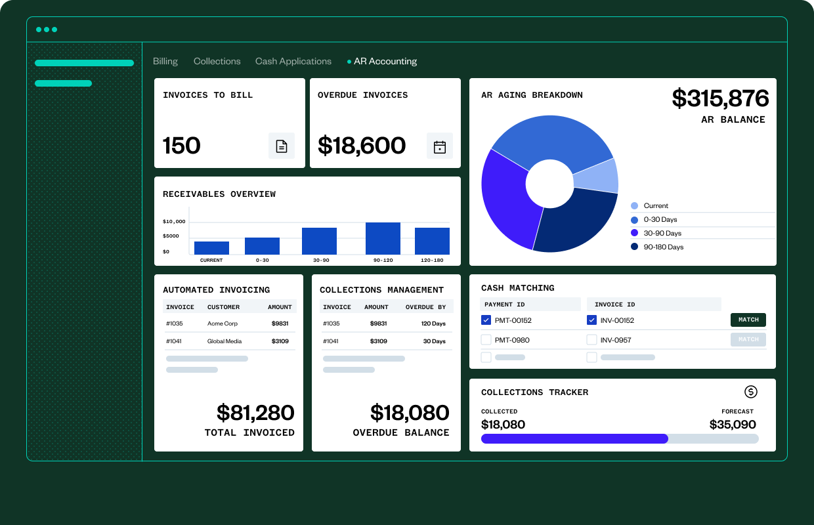
Task: Click the Collections Tracker progress bar
Action: click(620, 438)
